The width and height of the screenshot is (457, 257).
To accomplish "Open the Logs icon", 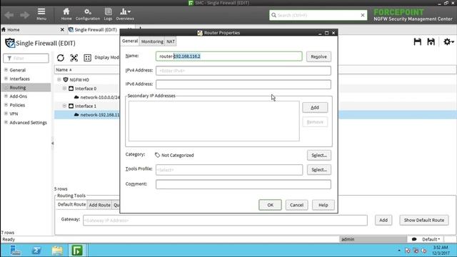I will pyautogui.click(x=108, y=14).
